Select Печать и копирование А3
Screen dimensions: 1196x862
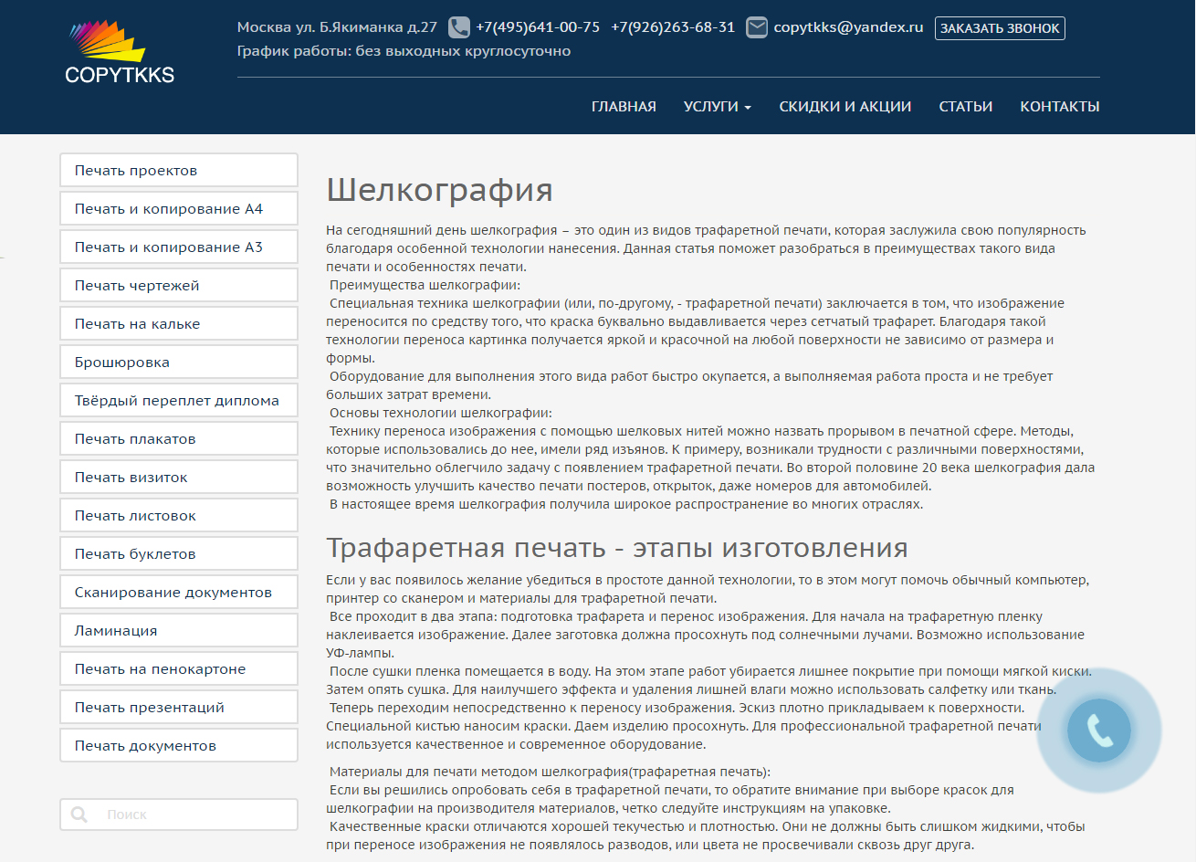(x=179, y=247)
